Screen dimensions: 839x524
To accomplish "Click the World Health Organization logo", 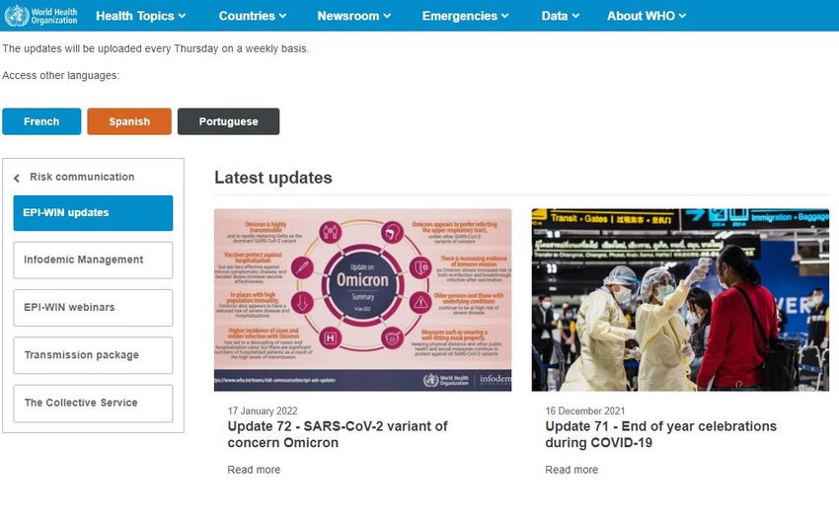I will [x=40, y=16].
